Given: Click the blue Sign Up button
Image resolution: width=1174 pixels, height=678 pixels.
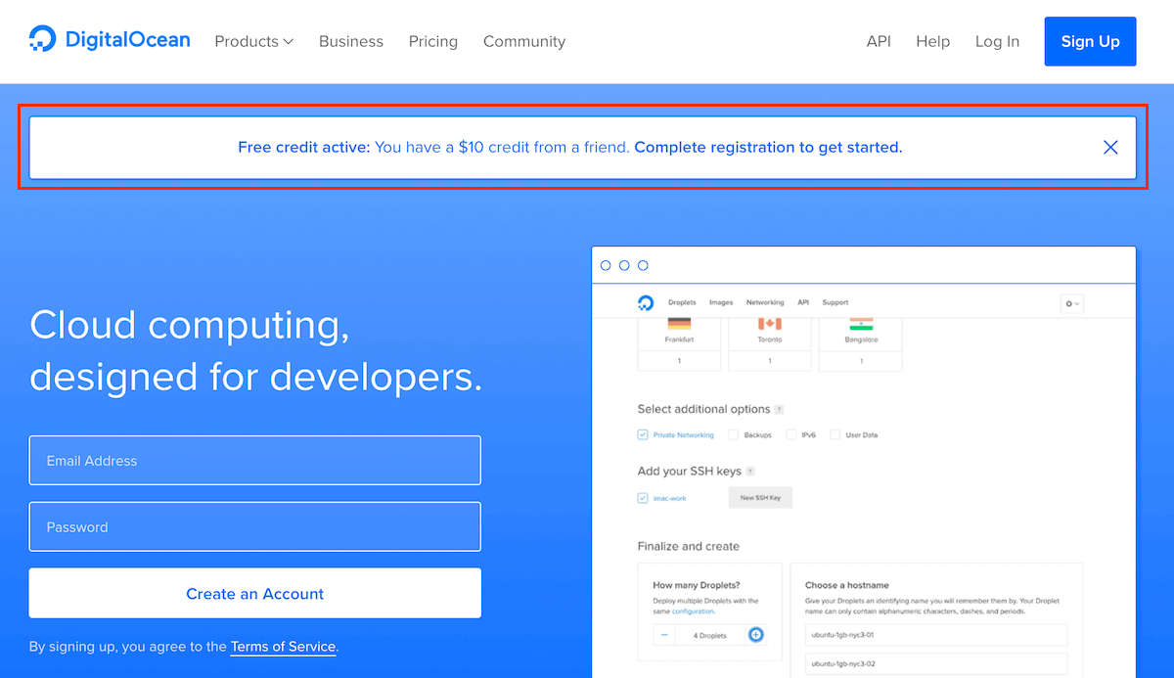Looking at the screenshot, I should (1090, 41).
